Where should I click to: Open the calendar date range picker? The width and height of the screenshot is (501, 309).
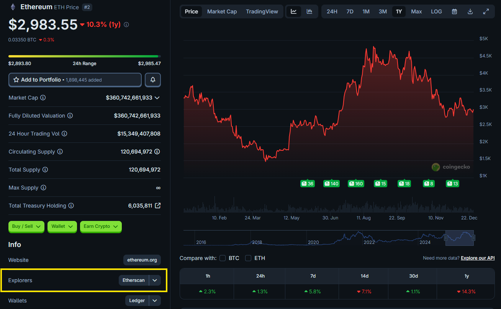[x=454, y=11]
